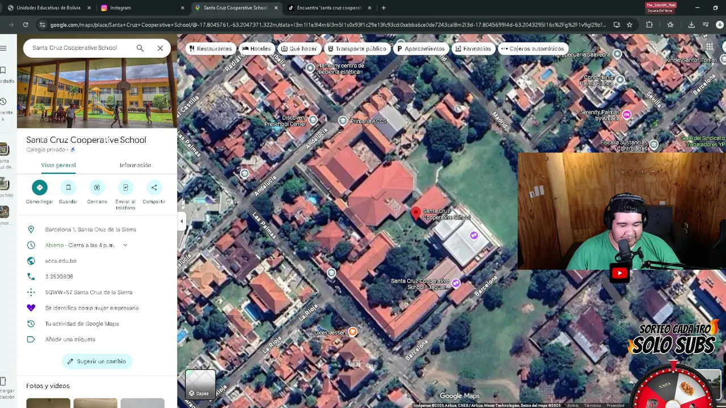Click the Fiscalía Sustancias Controladas marker
Viewport: 726px width, 408px height.
654,144
